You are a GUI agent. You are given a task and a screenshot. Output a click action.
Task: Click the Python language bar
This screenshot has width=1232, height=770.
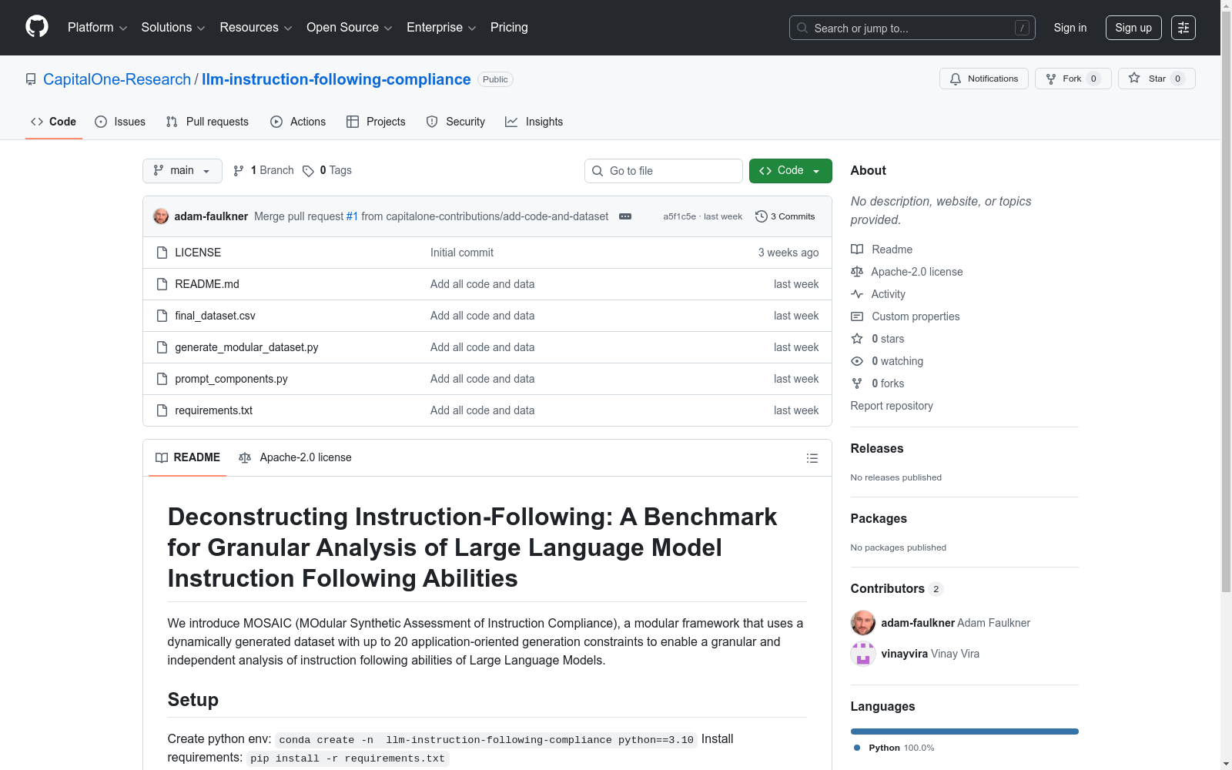click(965, 731)
